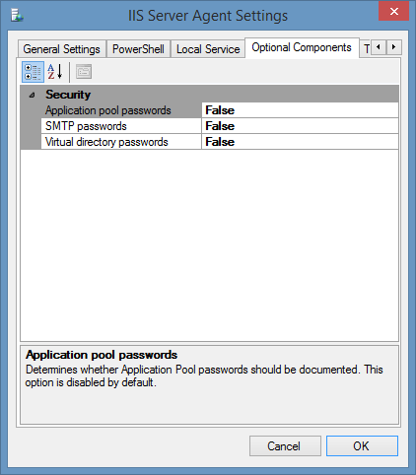Switch to the Local Service tab
The height and width of the screenshot is (475, 416).
point(208,49)
